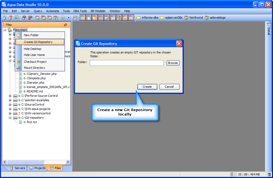Open the Automate menu
This screenshot has width=273, height=178.
coord(53,11)
